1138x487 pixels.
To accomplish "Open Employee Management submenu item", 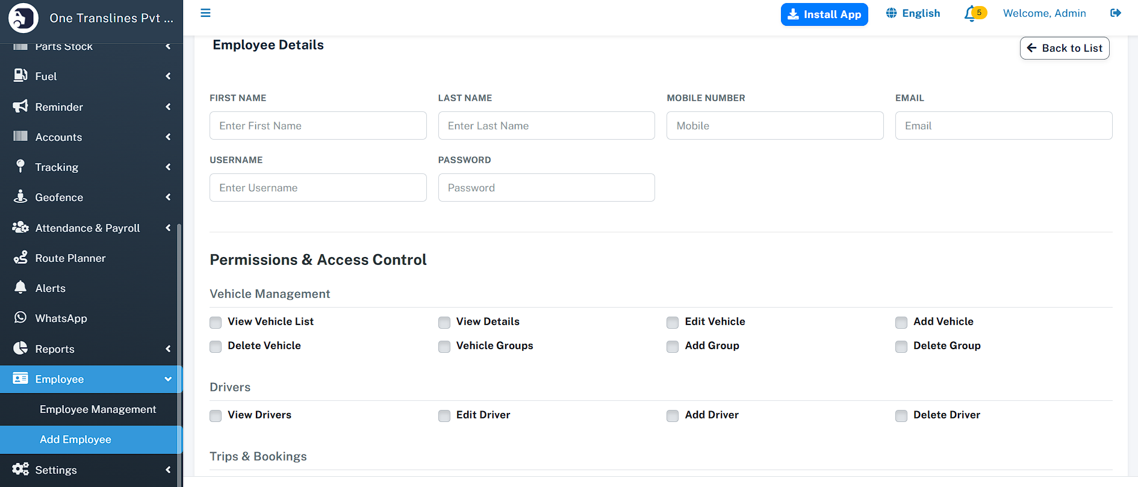I will pyautogui.click(x=98, y=409).
